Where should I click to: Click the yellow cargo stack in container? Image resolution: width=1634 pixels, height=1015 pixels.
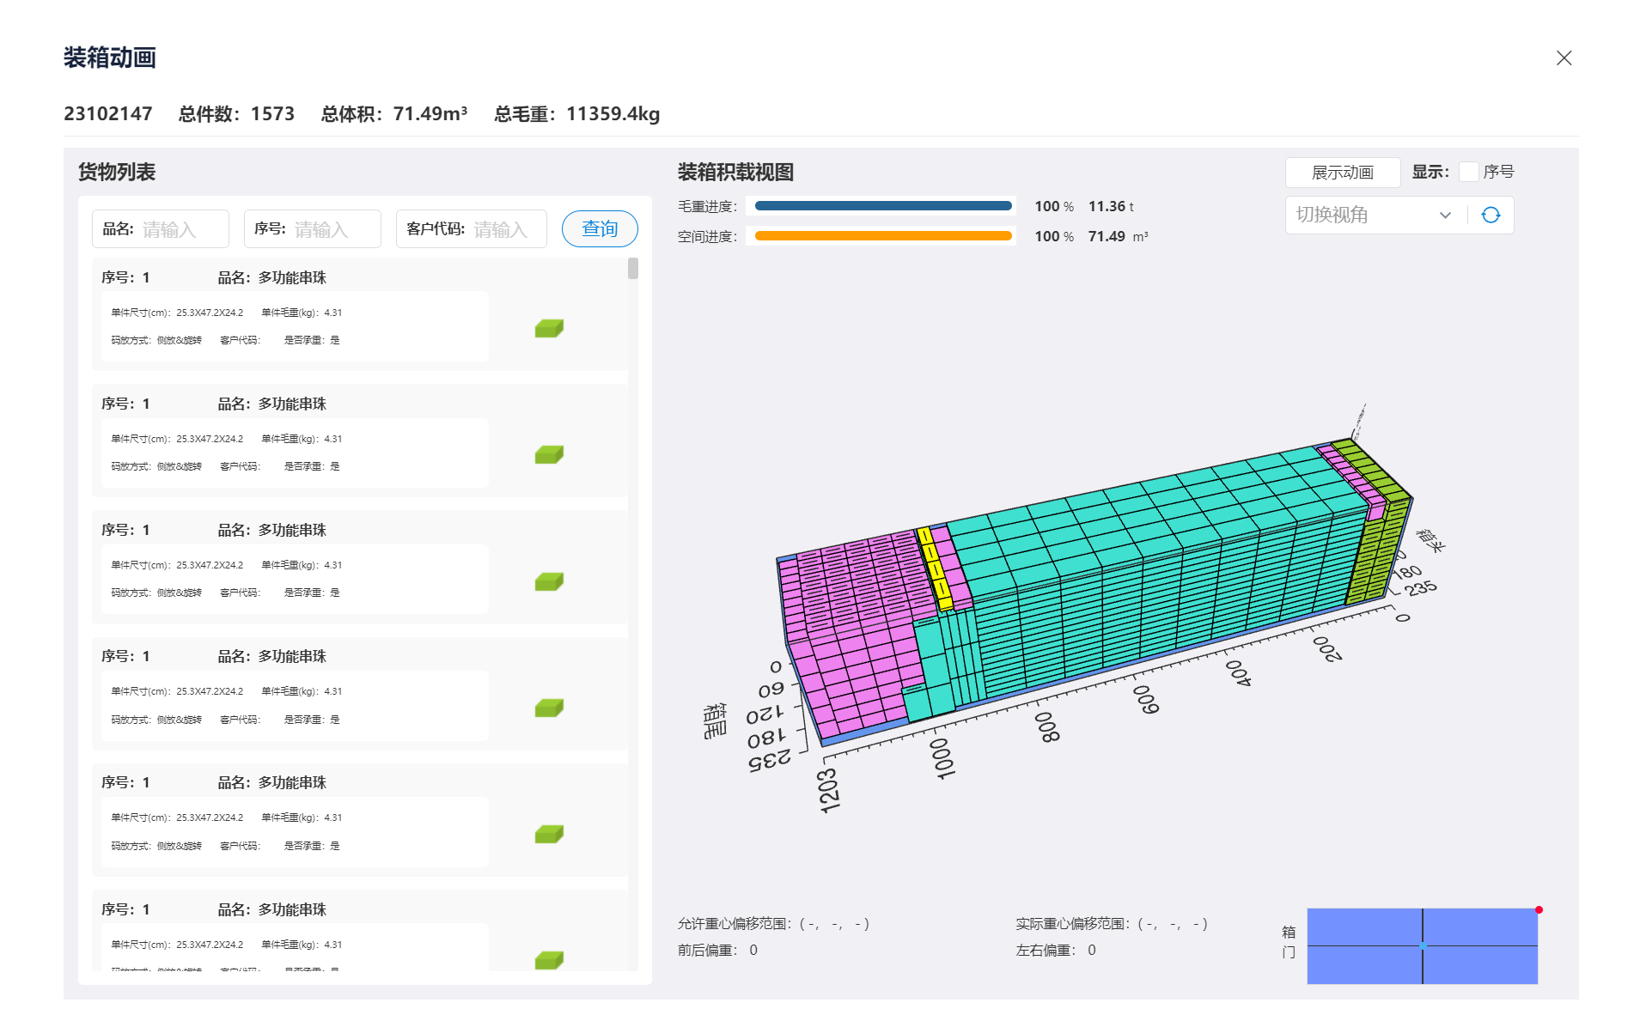click(x=934, y=568)
